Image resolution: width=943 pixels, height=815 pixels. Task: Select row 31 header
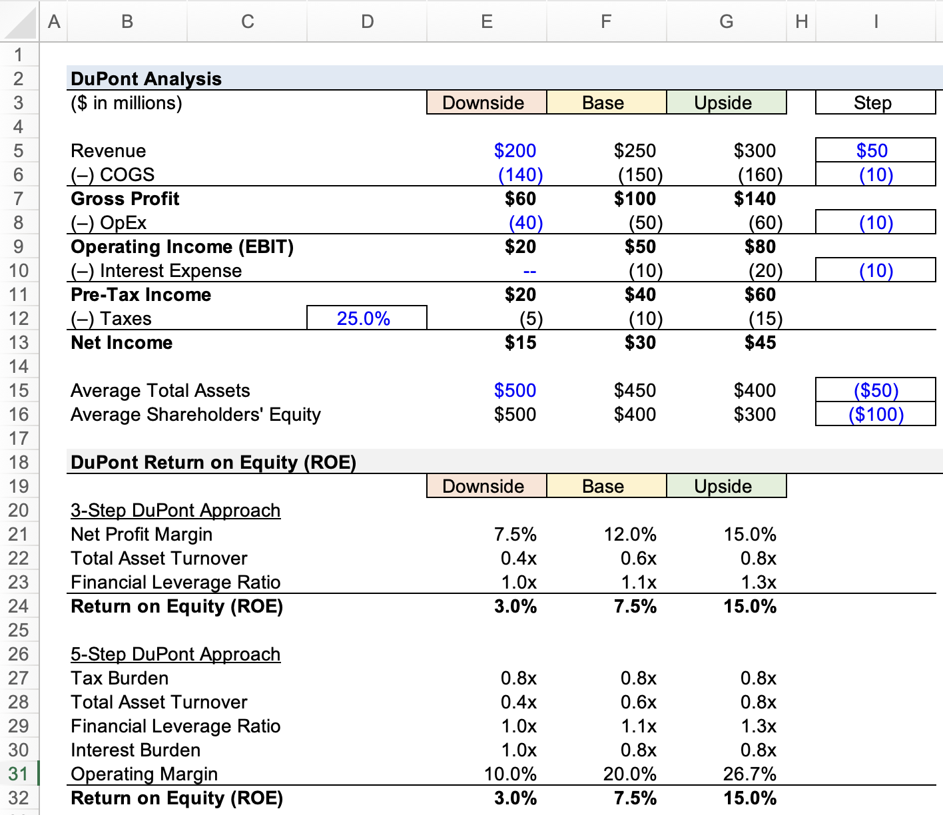click(x=19, y=774)
